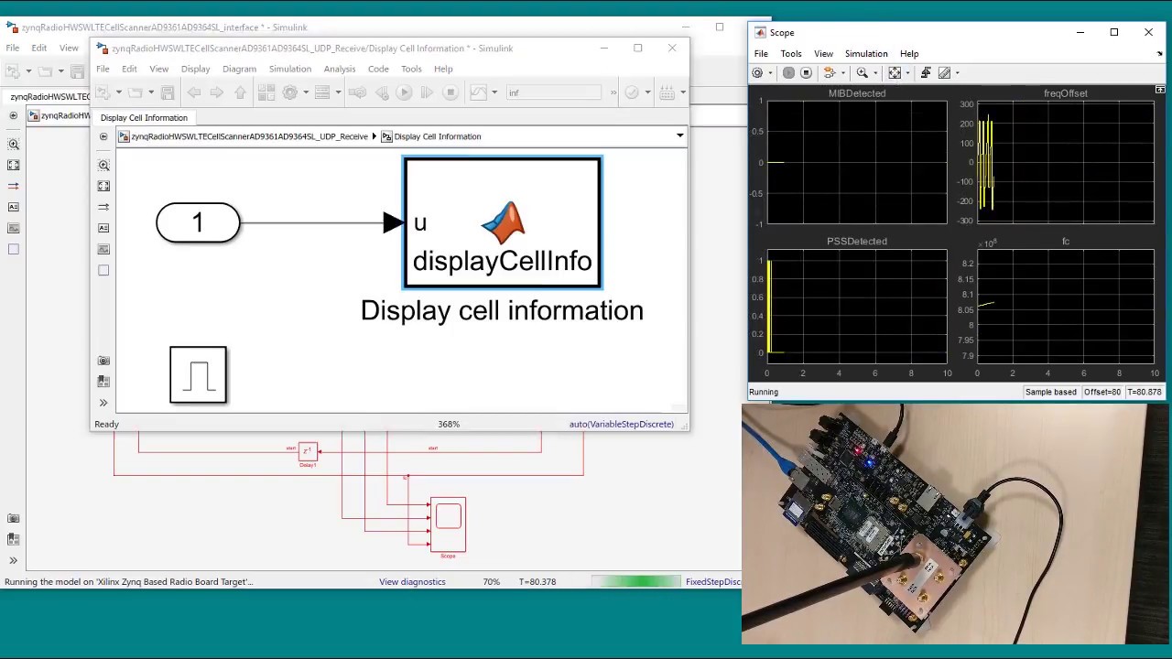Viewport: 1172px width, 659px height.
Task: Click the Step Back button in the Simulink toolbar
Action: [382, 92]
